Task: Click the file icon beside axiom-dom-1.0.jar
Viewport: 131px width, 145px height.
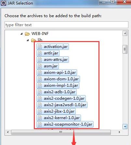Action: tap(40, 79)
